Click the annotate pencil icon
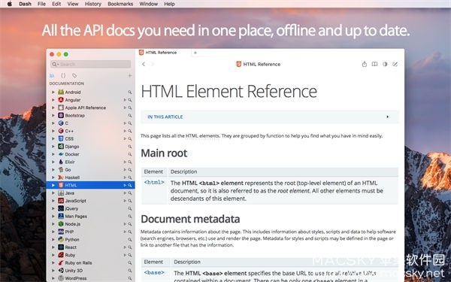Image resolution: width=451 pixels, height=282 pixels. (x=395, y=64)
